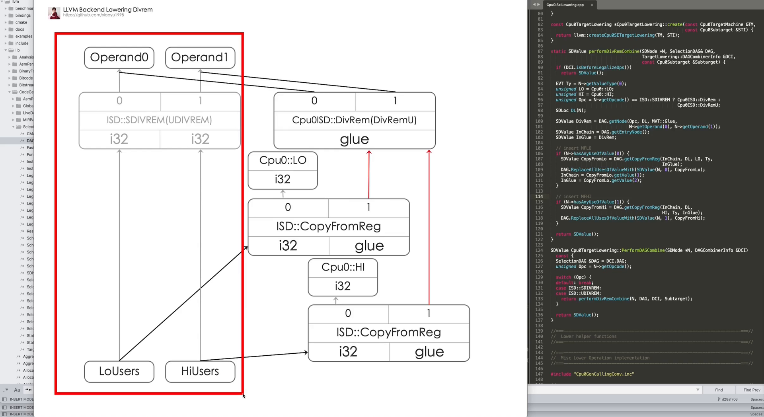The image size is (764, 417).
Task: Click the Cpu0::HI box in diagram
Action: click(x=343, y=277)
